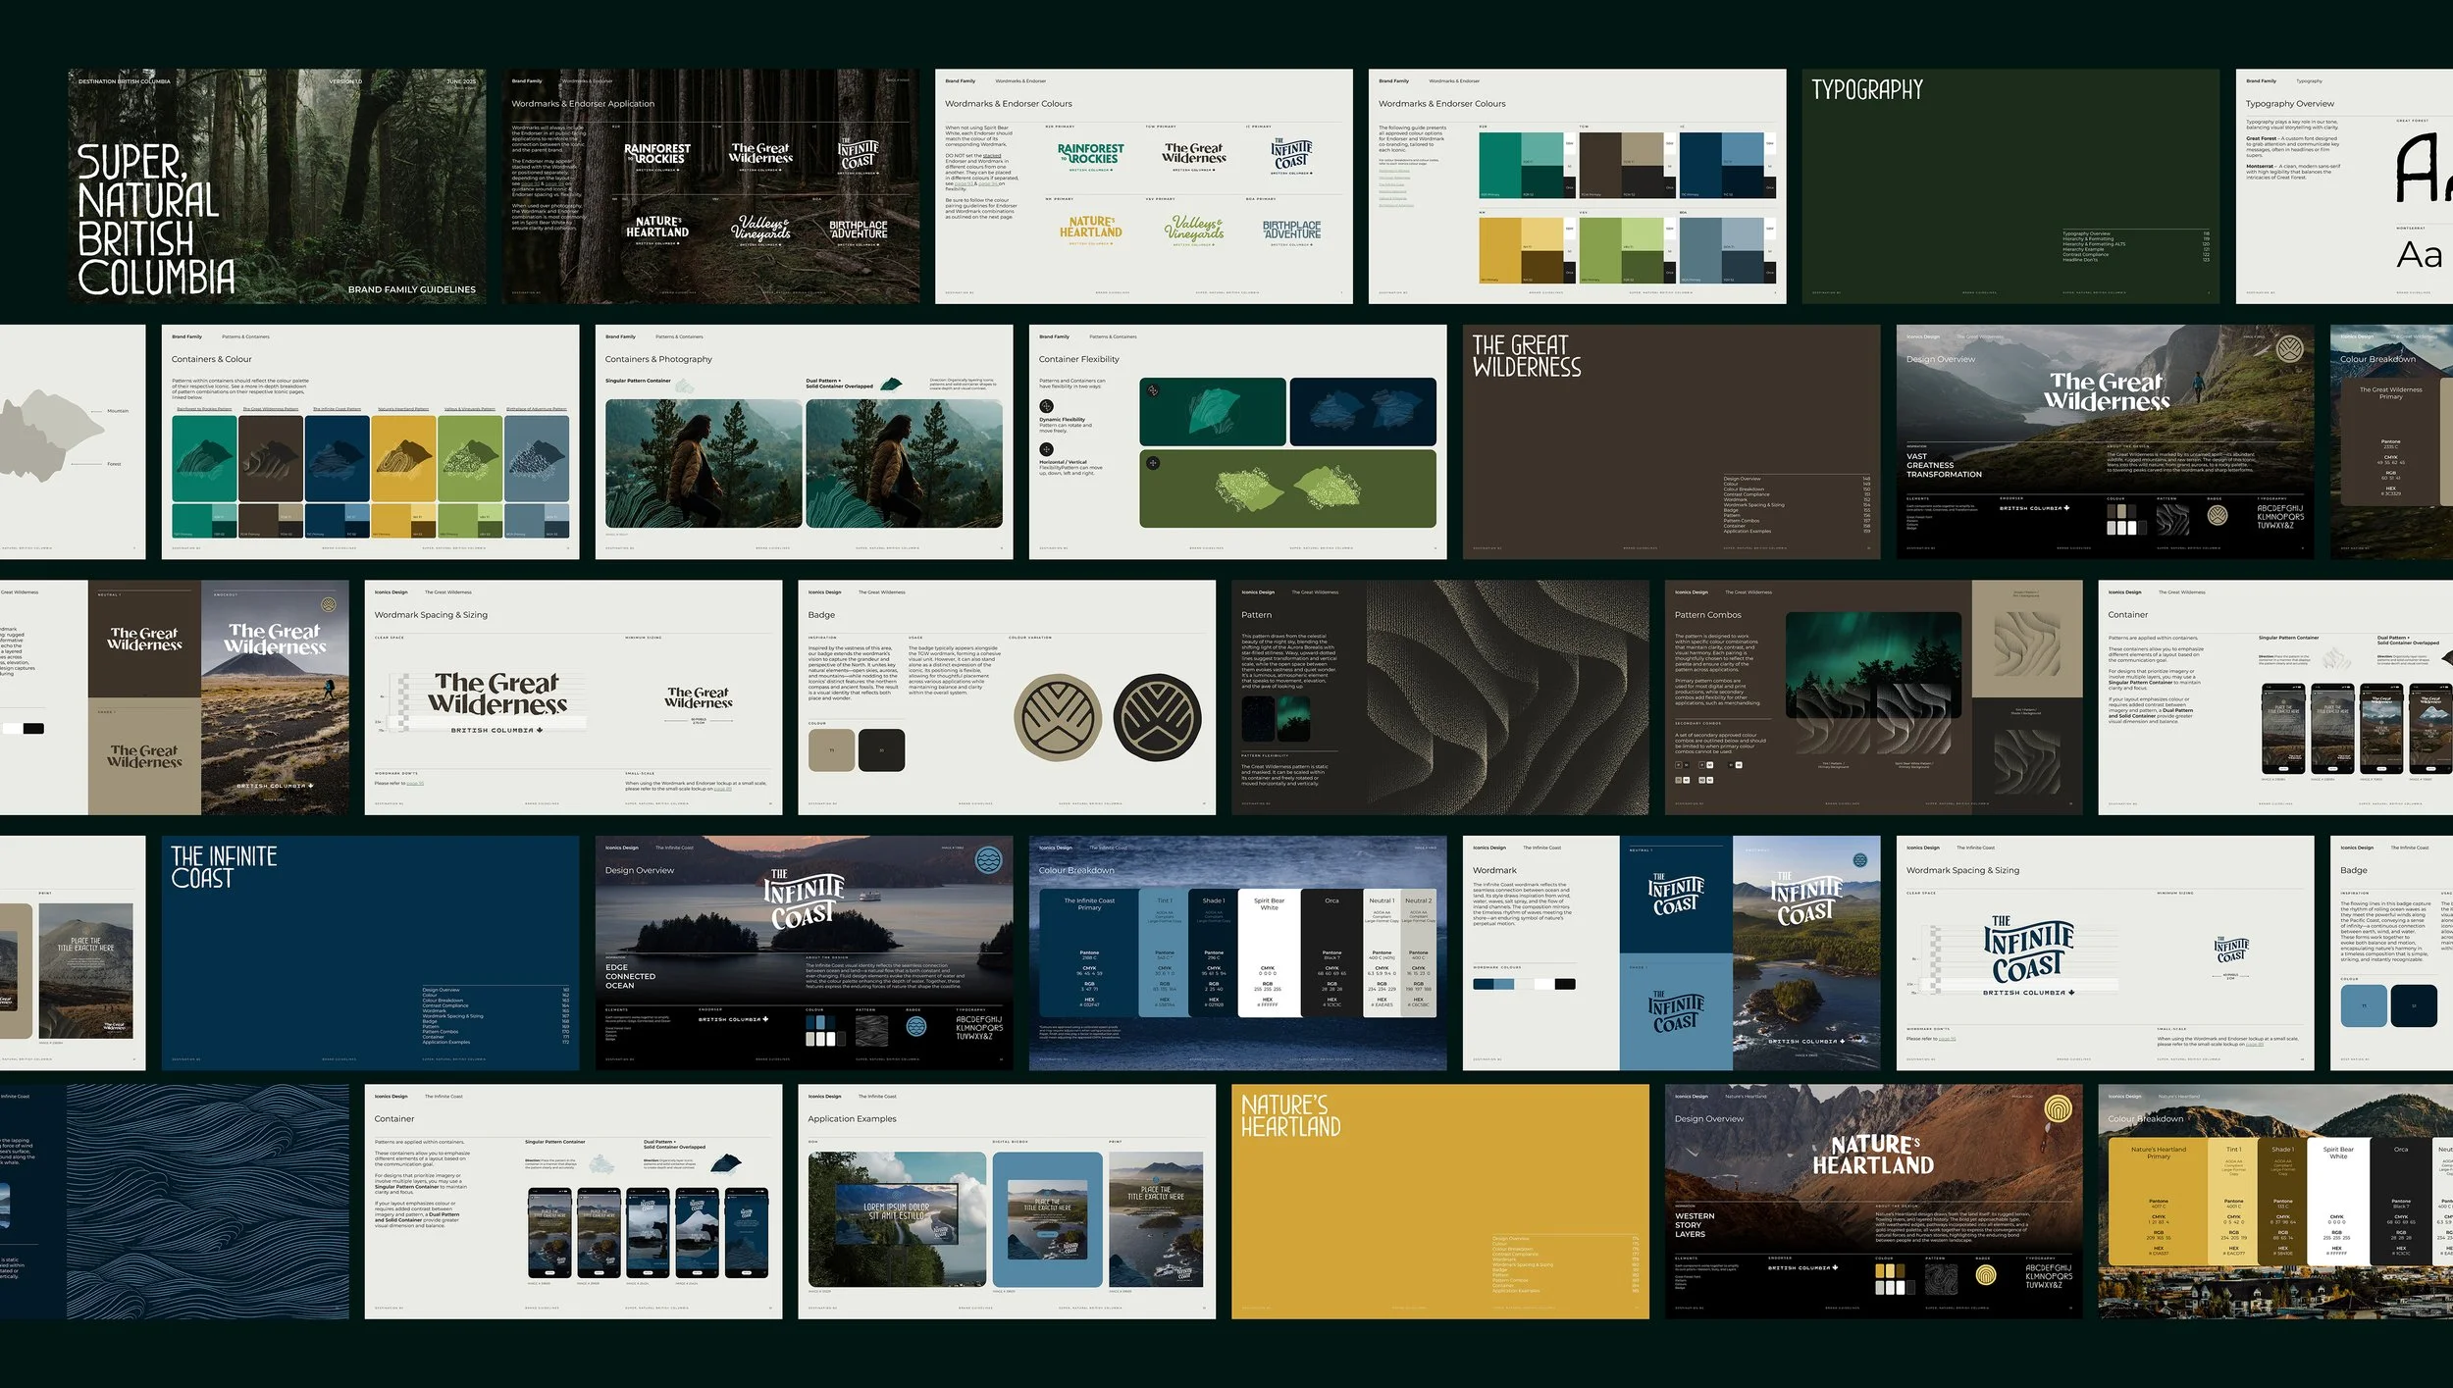The image size is (2453, 1388).
Task: Open Super, Natural British Columbia cover slide
Action: pyautogui.click(x=277, y=186)
